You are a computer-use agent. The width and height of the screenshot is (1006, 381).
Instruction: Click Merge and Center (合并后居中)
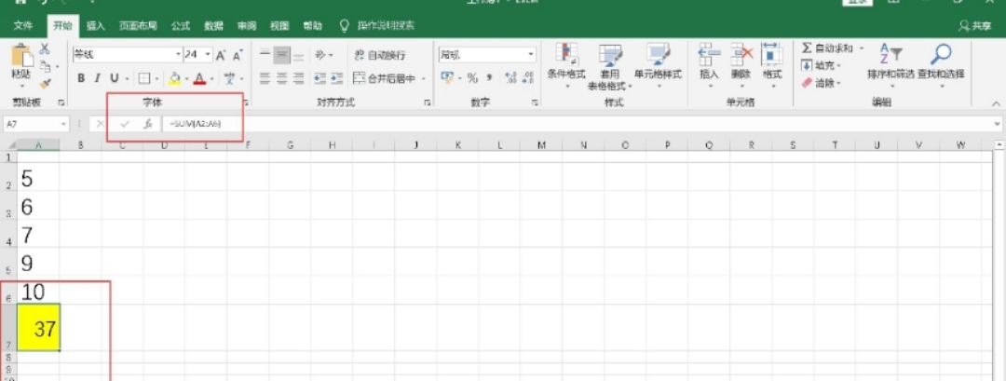[x=389, y=78]
